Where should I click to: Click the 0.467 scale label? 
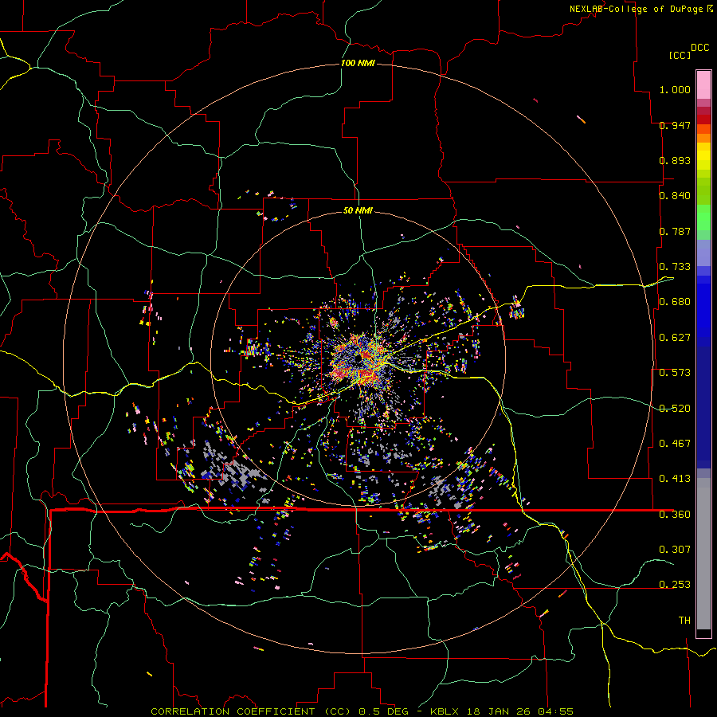click(675, 444)
